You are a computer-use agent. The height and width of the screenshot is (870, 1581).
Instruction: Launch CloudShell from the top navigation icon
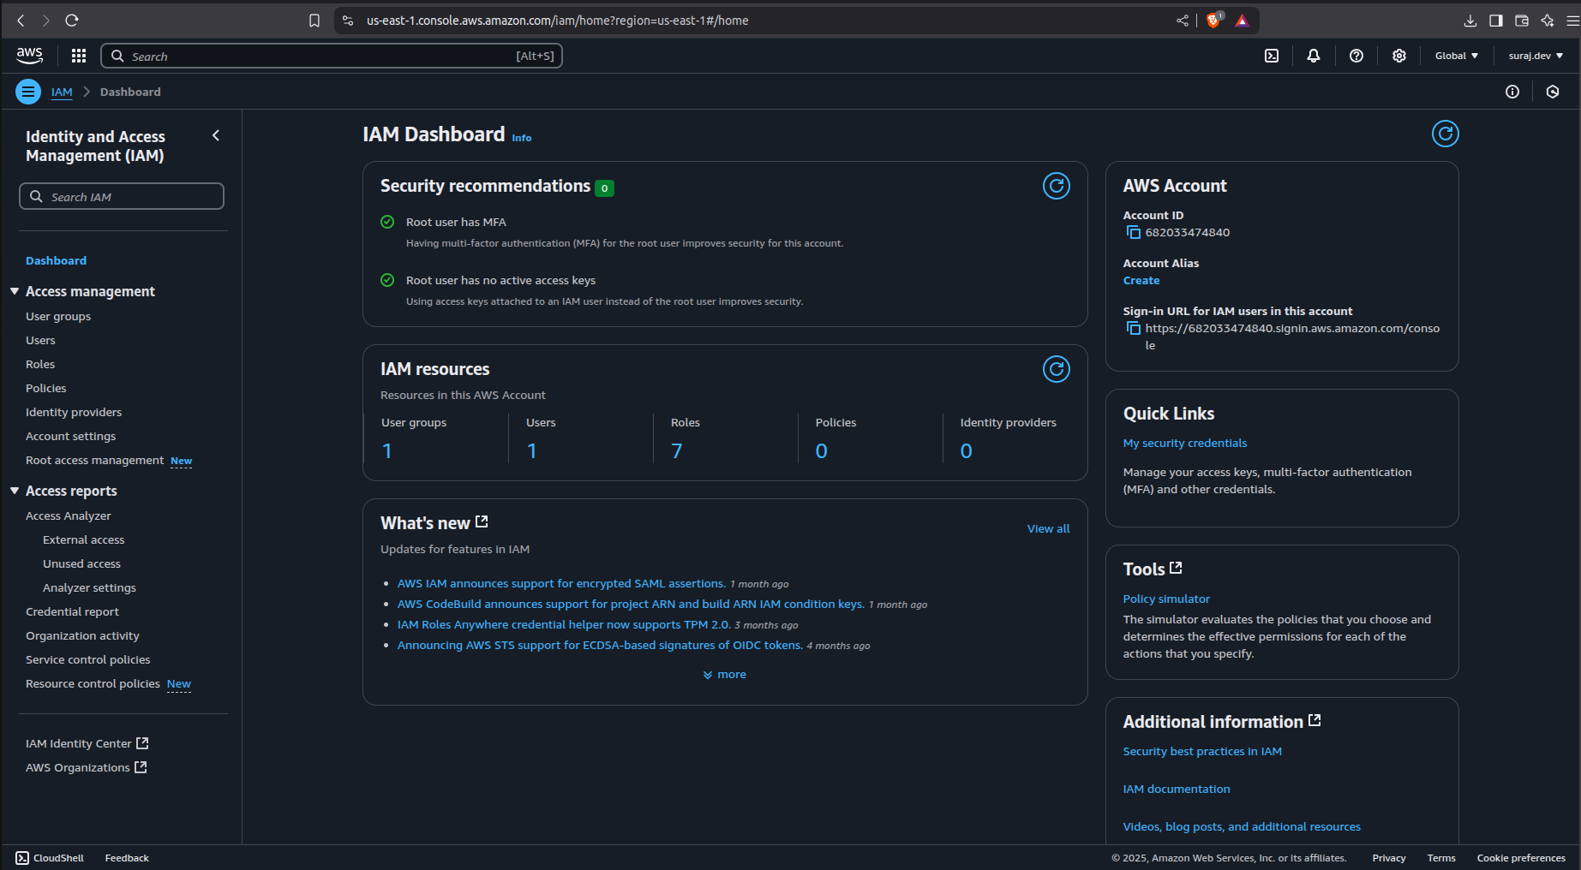click(1272, 56)
